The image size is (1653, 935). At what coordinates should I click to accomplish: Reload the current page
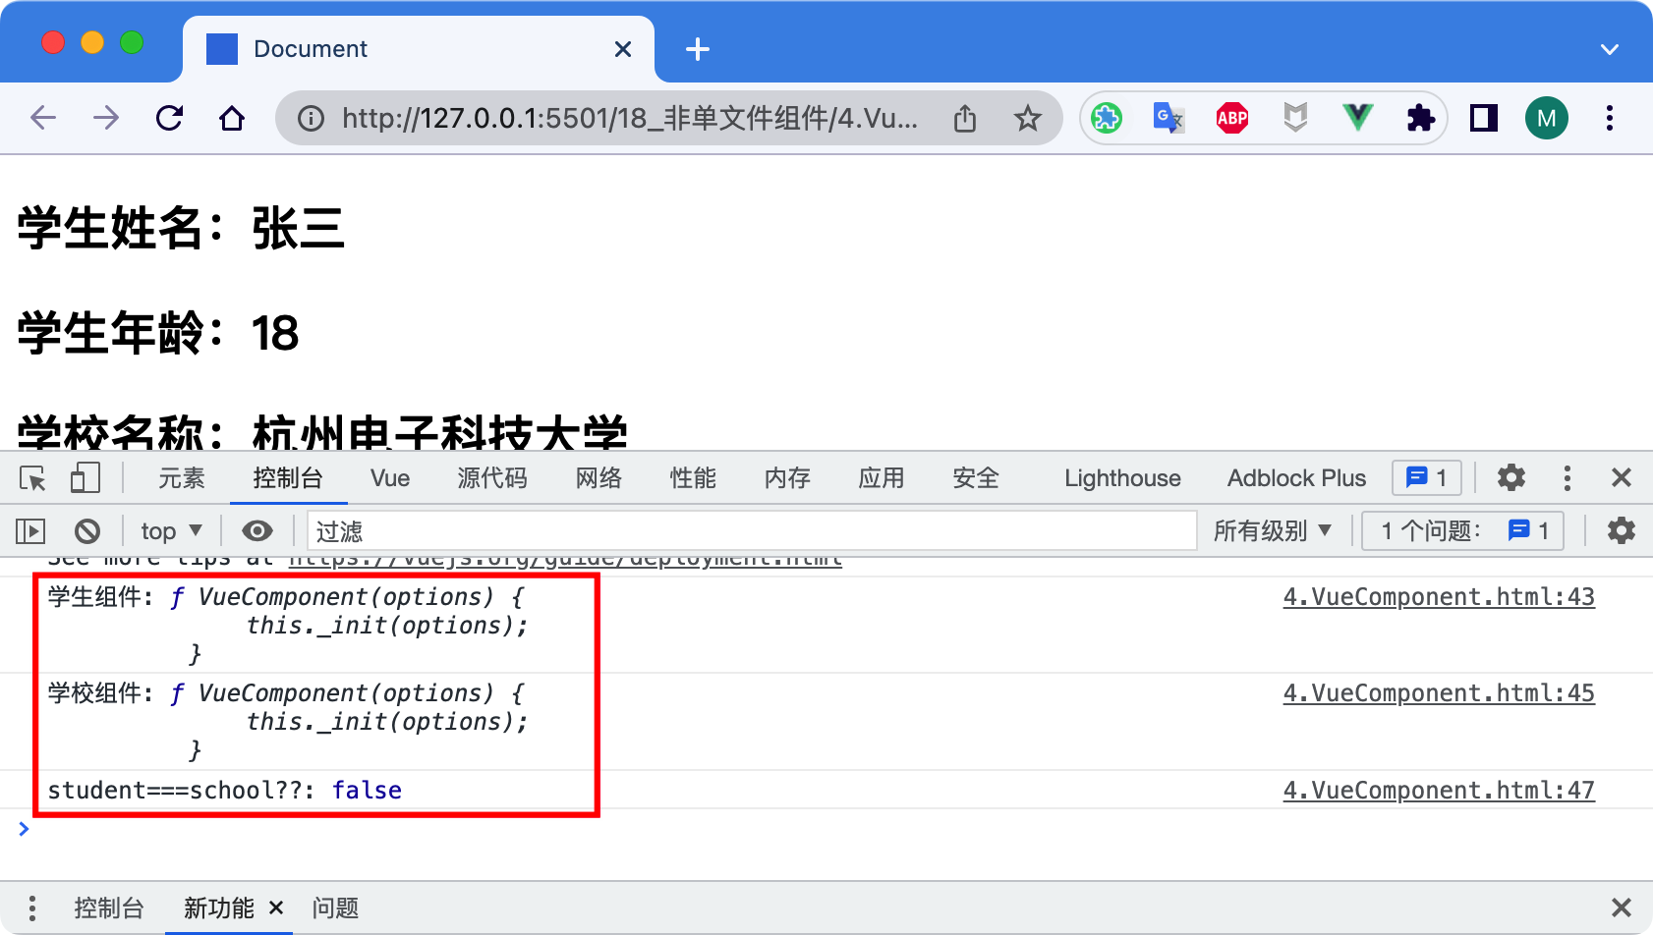(169, 119)
